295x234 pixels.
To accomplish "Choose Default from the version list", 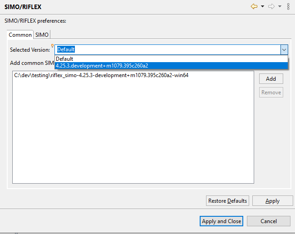I will point(64,59).
